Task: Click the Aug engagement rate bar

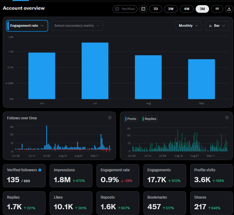Action: click(x=148, y=77)
